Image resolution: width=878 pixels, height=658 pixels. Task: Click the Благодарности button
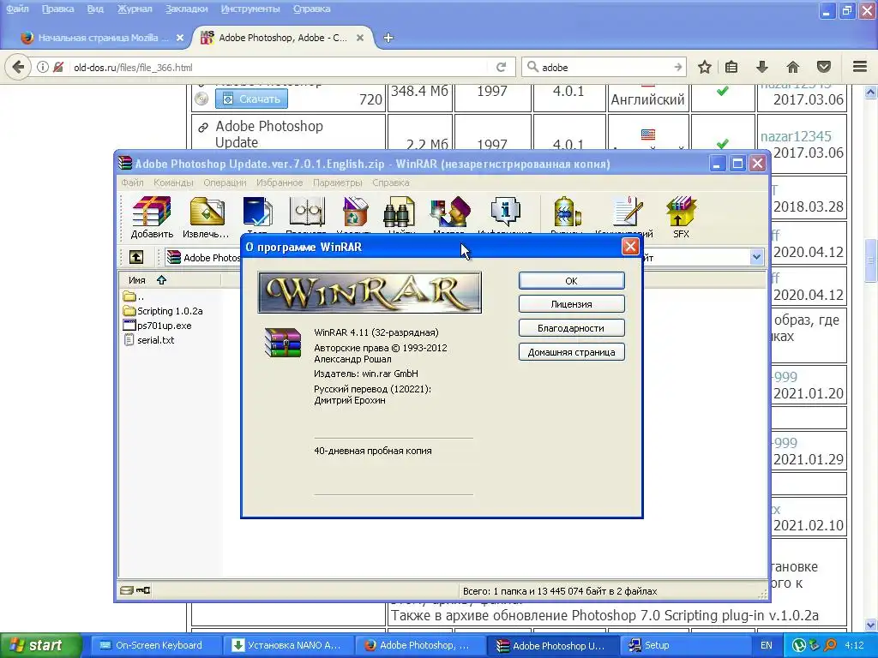pos(571,328)
